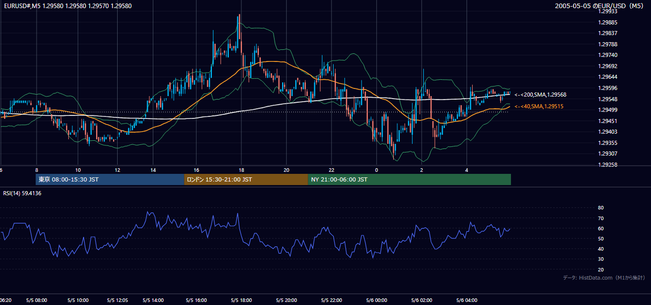
Task: Click the bottom time label 5/5 10:00
Action: coord(78,300)
